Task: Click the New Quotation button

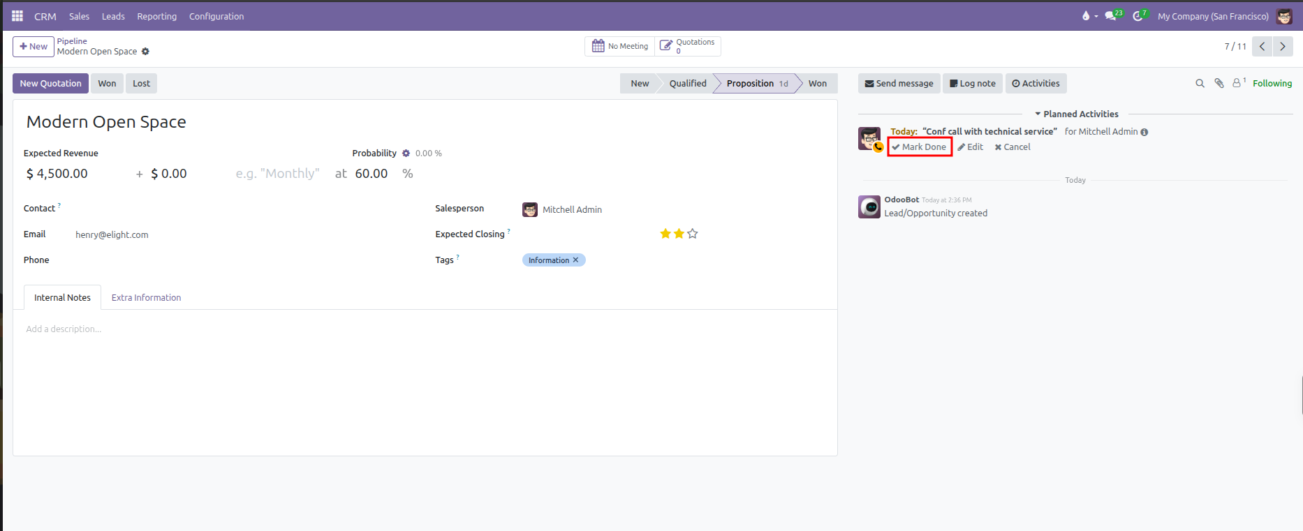Action: tap(50, 84)
